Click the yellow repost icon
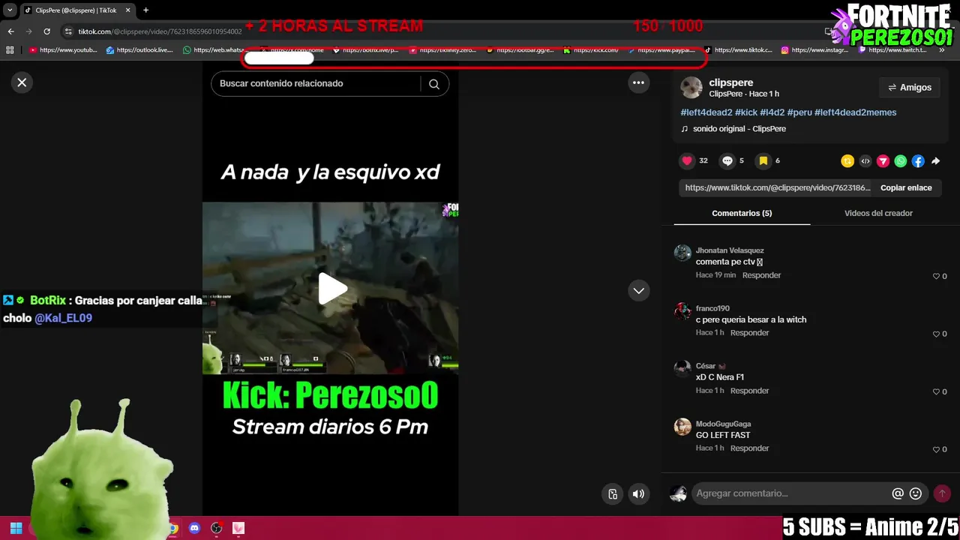The height and width of the screenshot is (540, 960). (847, 161)
